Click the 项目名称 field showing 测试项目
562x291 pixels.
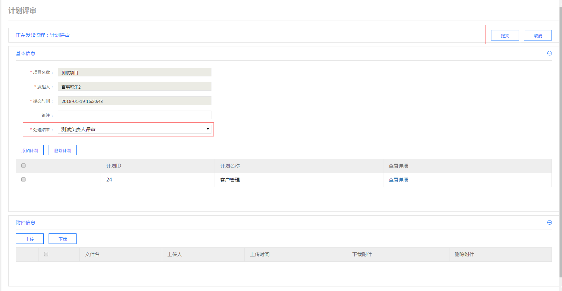135,72
